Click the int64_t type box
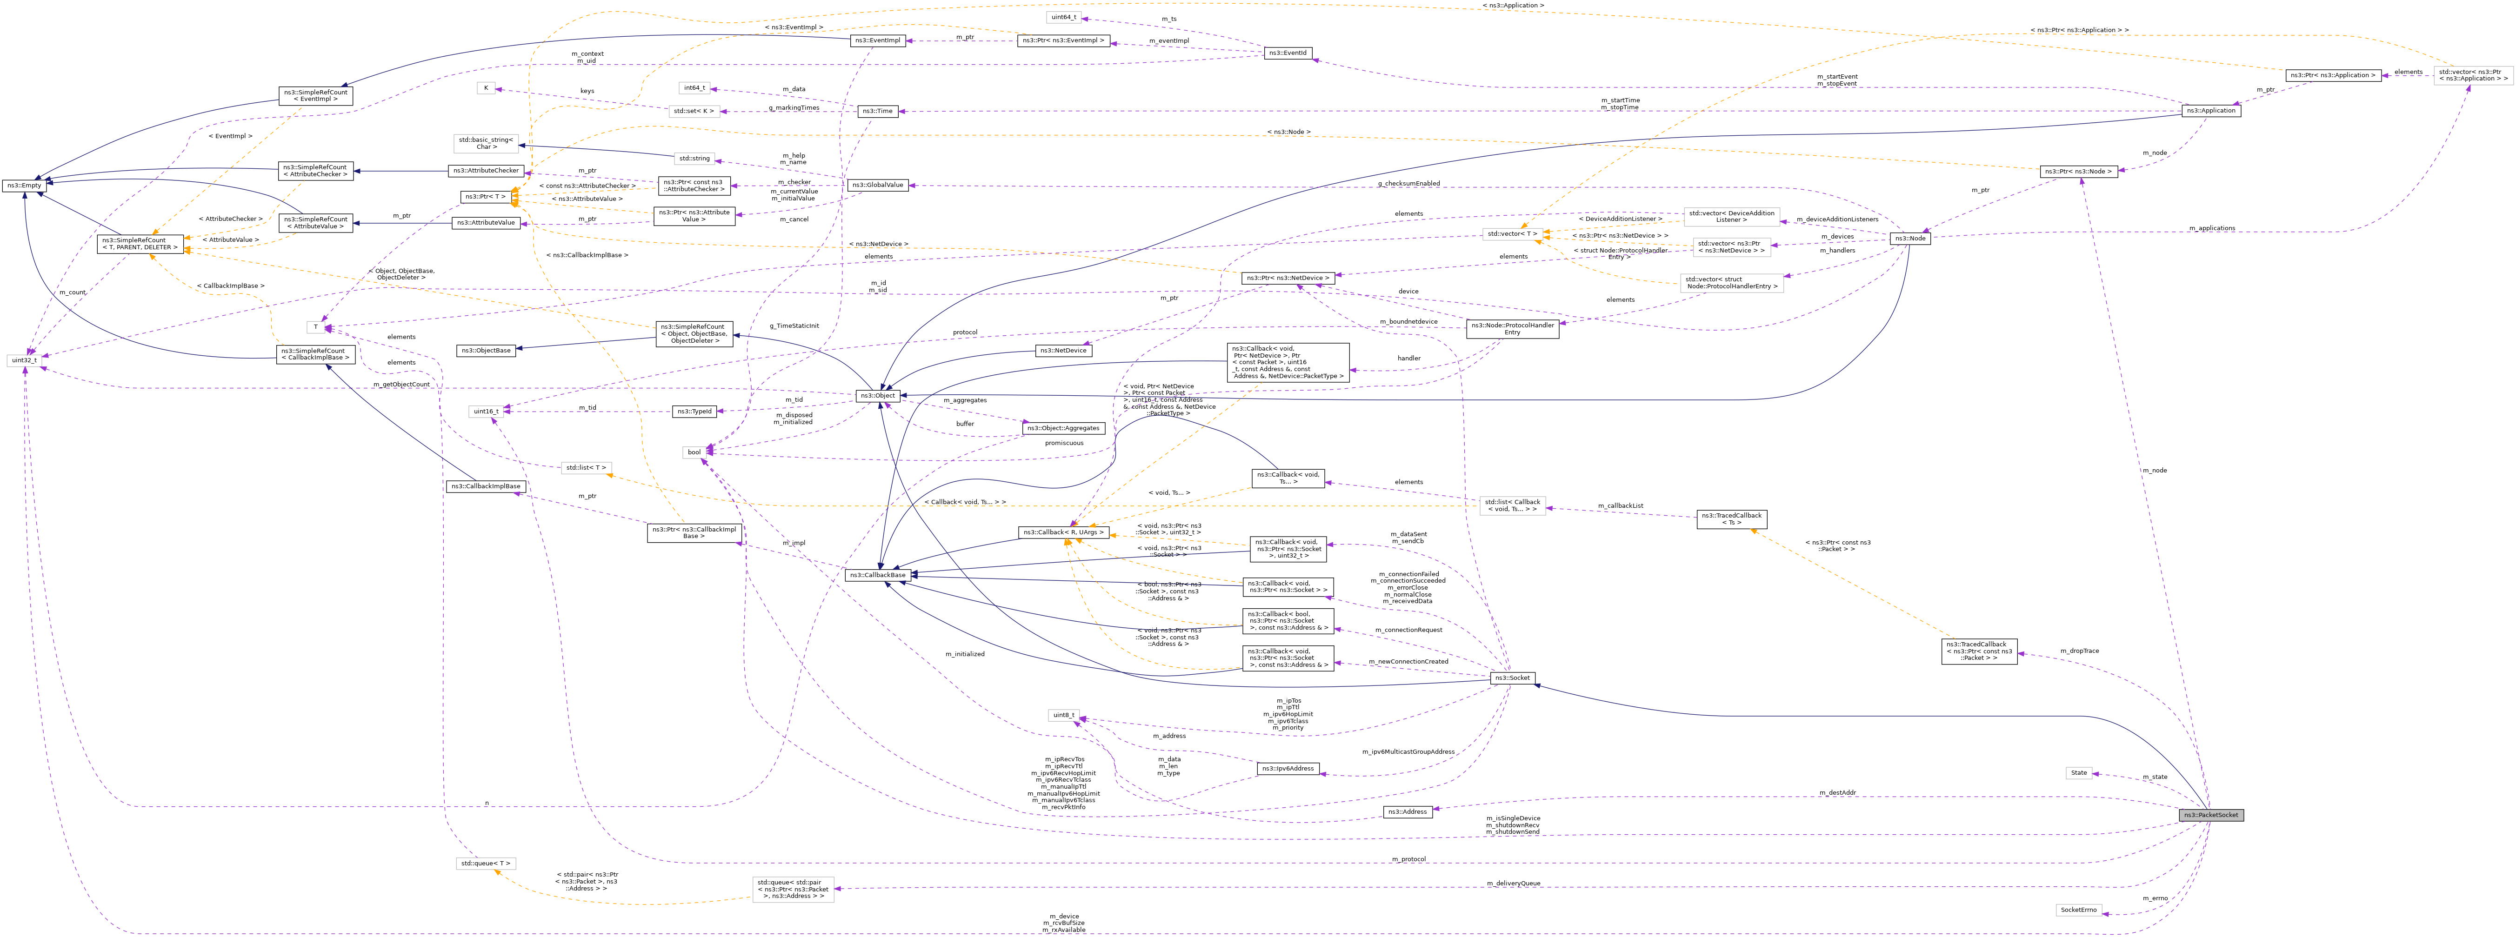Image resolution: width=2516 pixels, height=937 pixels. (694, 88)
